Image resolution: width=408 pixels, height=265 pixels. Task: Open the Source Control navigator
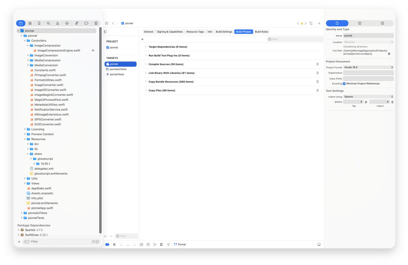click(30, 23)
